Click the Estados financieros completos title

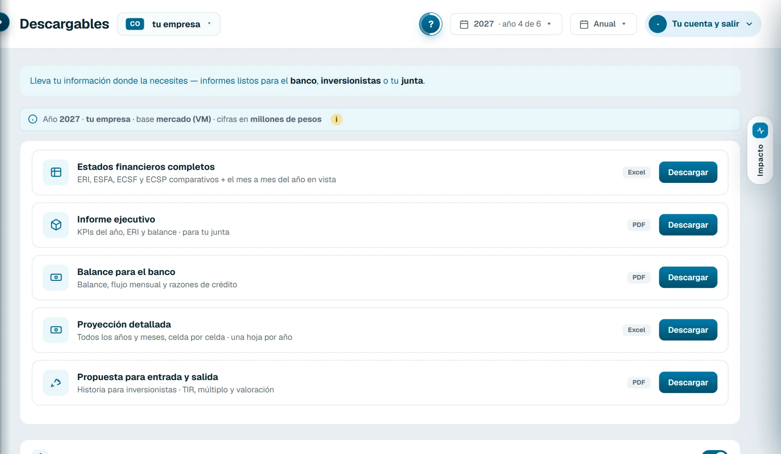(146, 167)
